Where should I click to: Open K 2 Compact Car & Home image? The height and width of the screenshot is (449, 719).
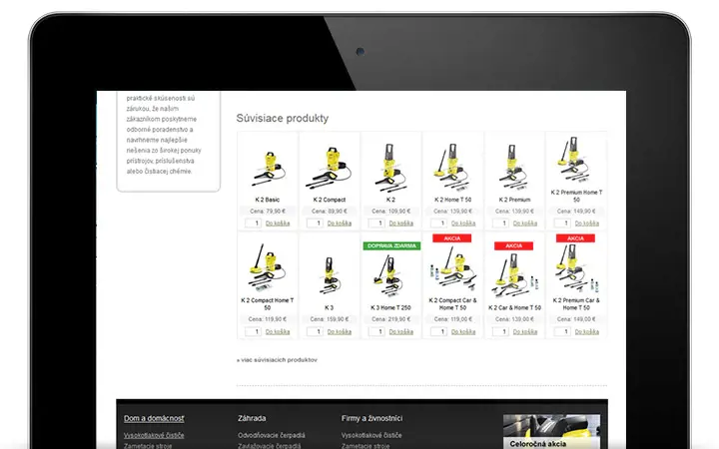[x=452, y=268]
